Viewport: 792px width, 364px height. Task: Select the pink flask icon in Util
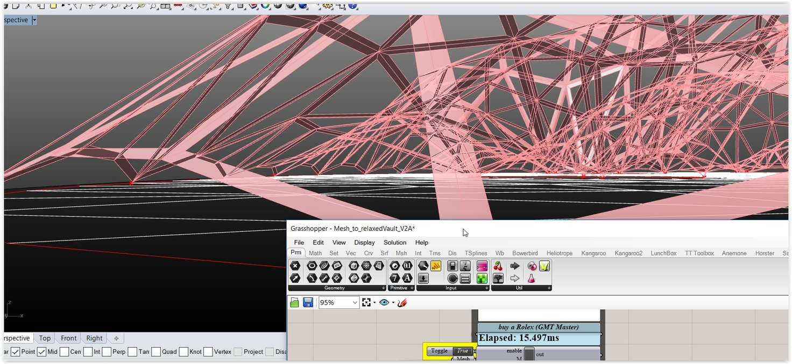click(x=532, y=278)
